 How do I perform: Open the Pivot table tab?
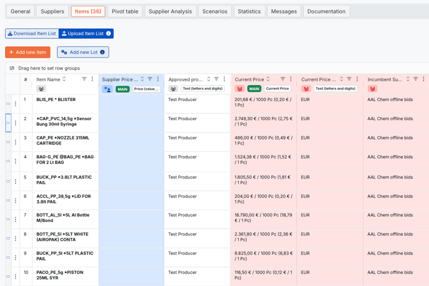point(125,12)
